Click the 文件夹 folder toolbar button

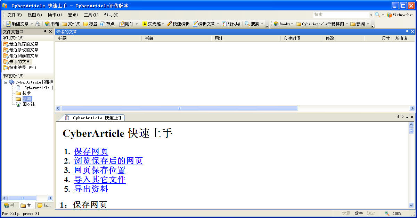pos(71,24)
